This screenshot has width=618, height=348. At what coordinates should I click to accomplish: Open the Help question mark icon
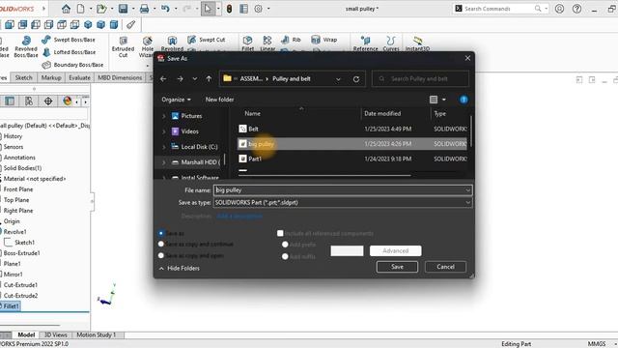pos(576,9)
